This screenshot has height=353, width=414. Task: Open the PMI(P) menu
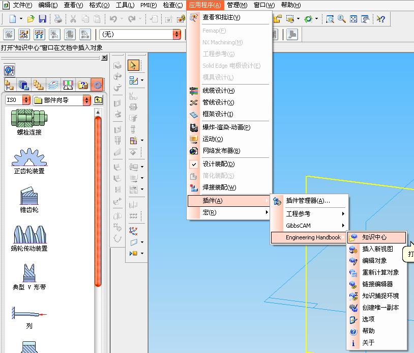pyautogui.click(x=149, y=5)
